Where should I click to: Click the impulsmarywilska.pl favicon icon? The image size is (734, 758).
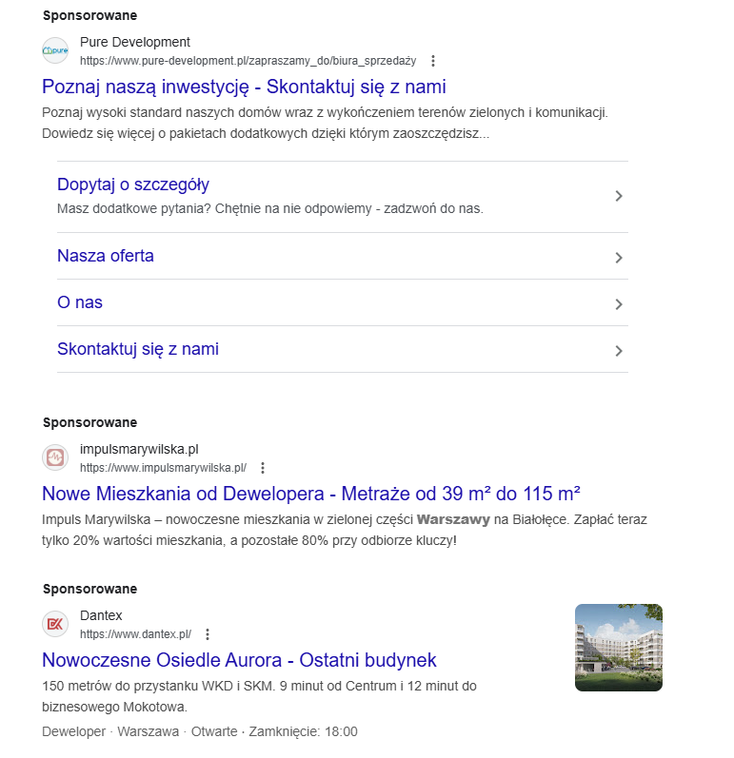tap(55, 457)
